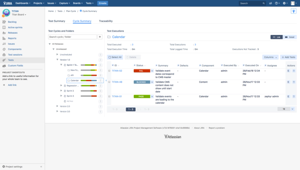This screenshot has height=170, width=300.
Task: Open Calendar folder's three-dot menu
Action: point(101,81)
